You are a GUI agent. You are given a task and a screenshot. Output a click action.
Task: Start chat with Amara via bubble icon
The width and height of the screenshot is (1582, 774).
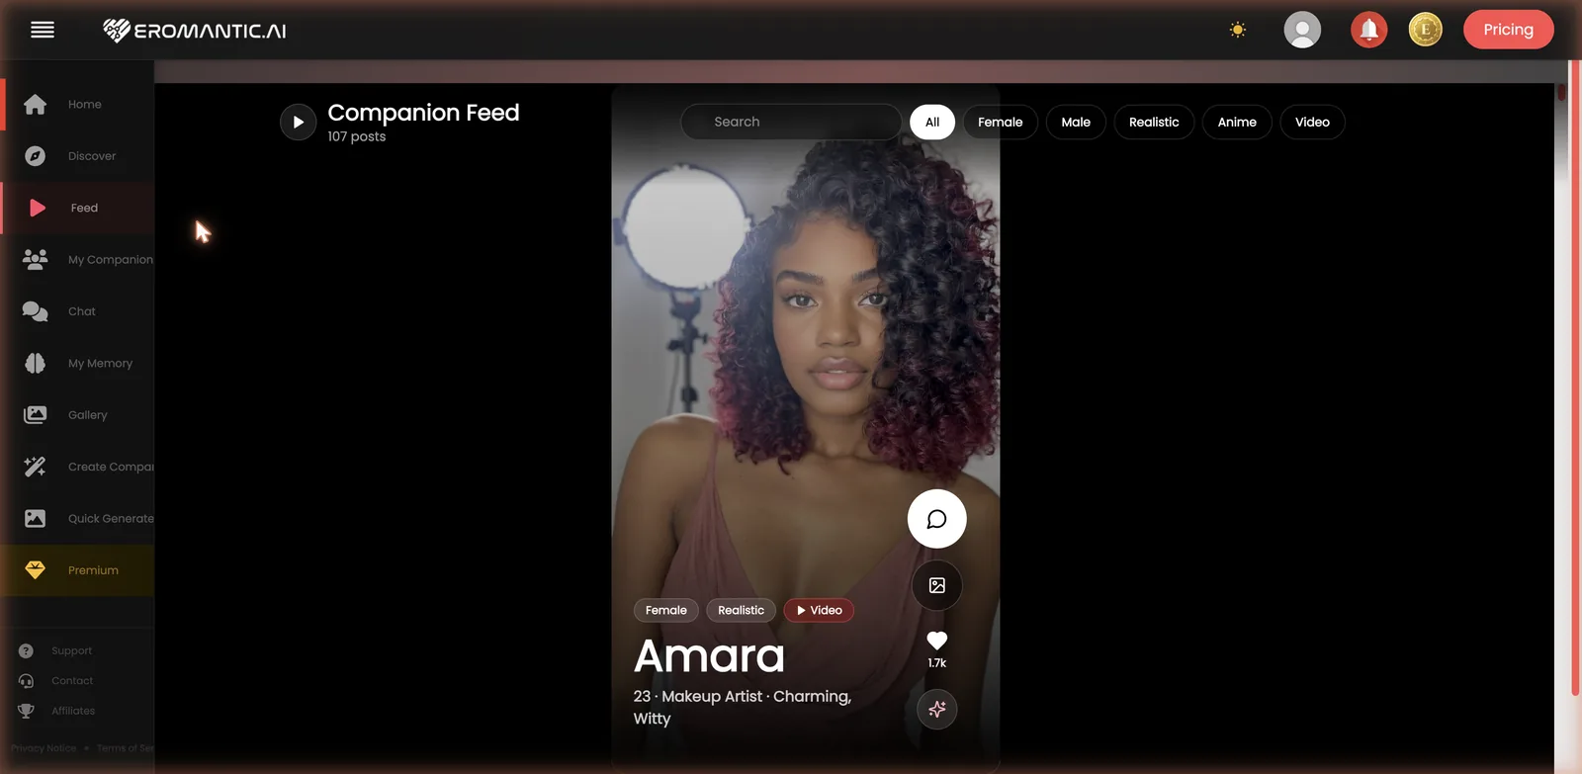click(936, 519)
